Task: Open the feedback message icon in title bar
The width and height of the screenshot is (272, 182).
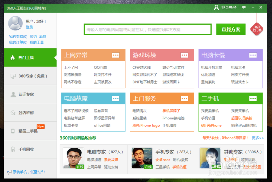Action: (x=244, y=7)
